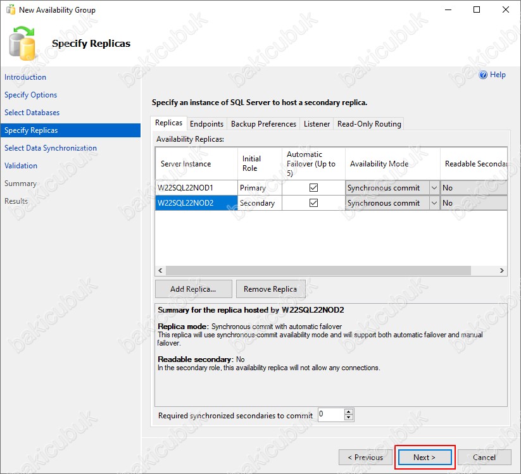This screenshot has width=521, height=474.
Task: Select the Specify Replicas page
Action: tap(70, 130)
